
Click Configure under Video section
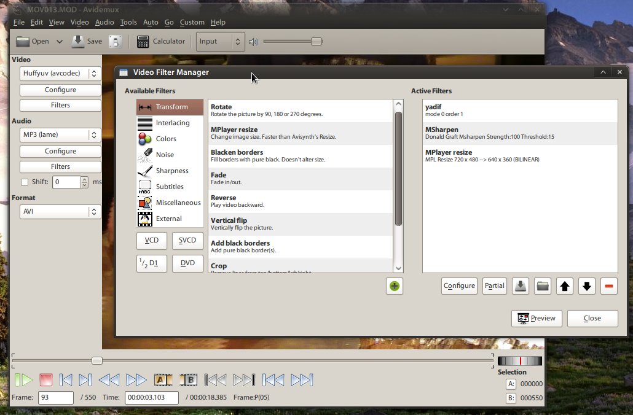point(60,90)
